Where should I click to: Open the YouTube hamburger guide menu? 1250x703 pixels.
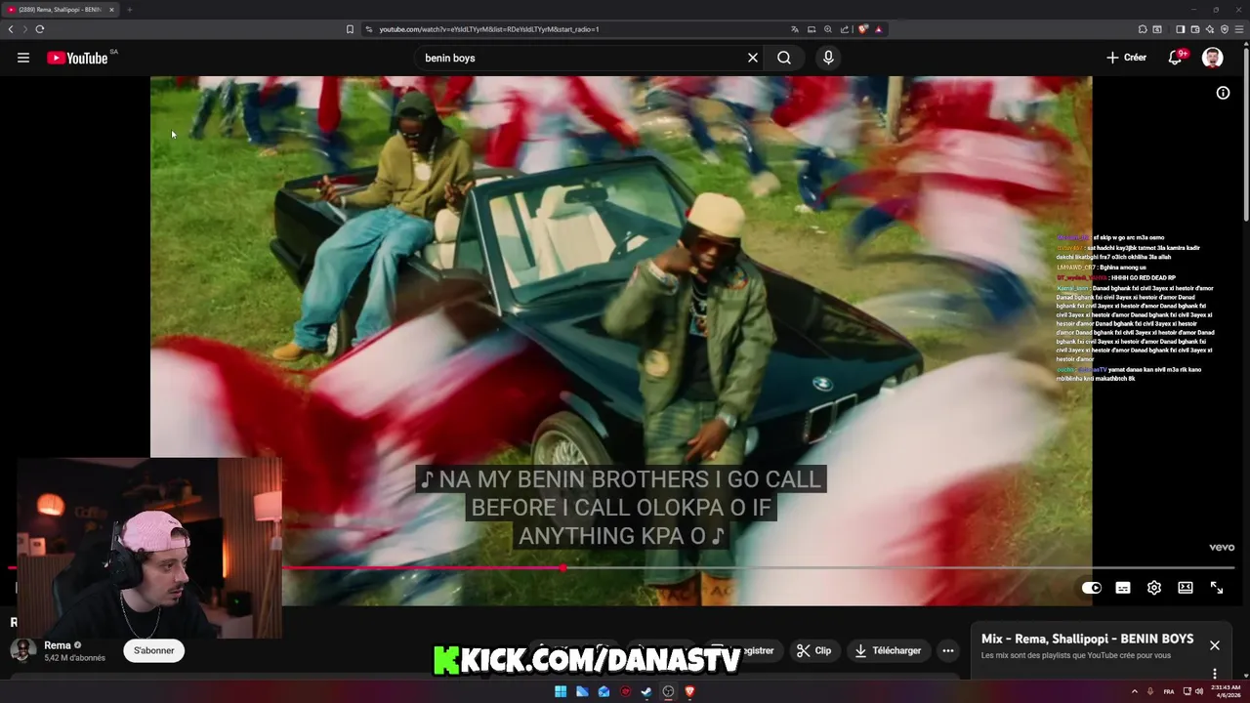coord(23,58)
